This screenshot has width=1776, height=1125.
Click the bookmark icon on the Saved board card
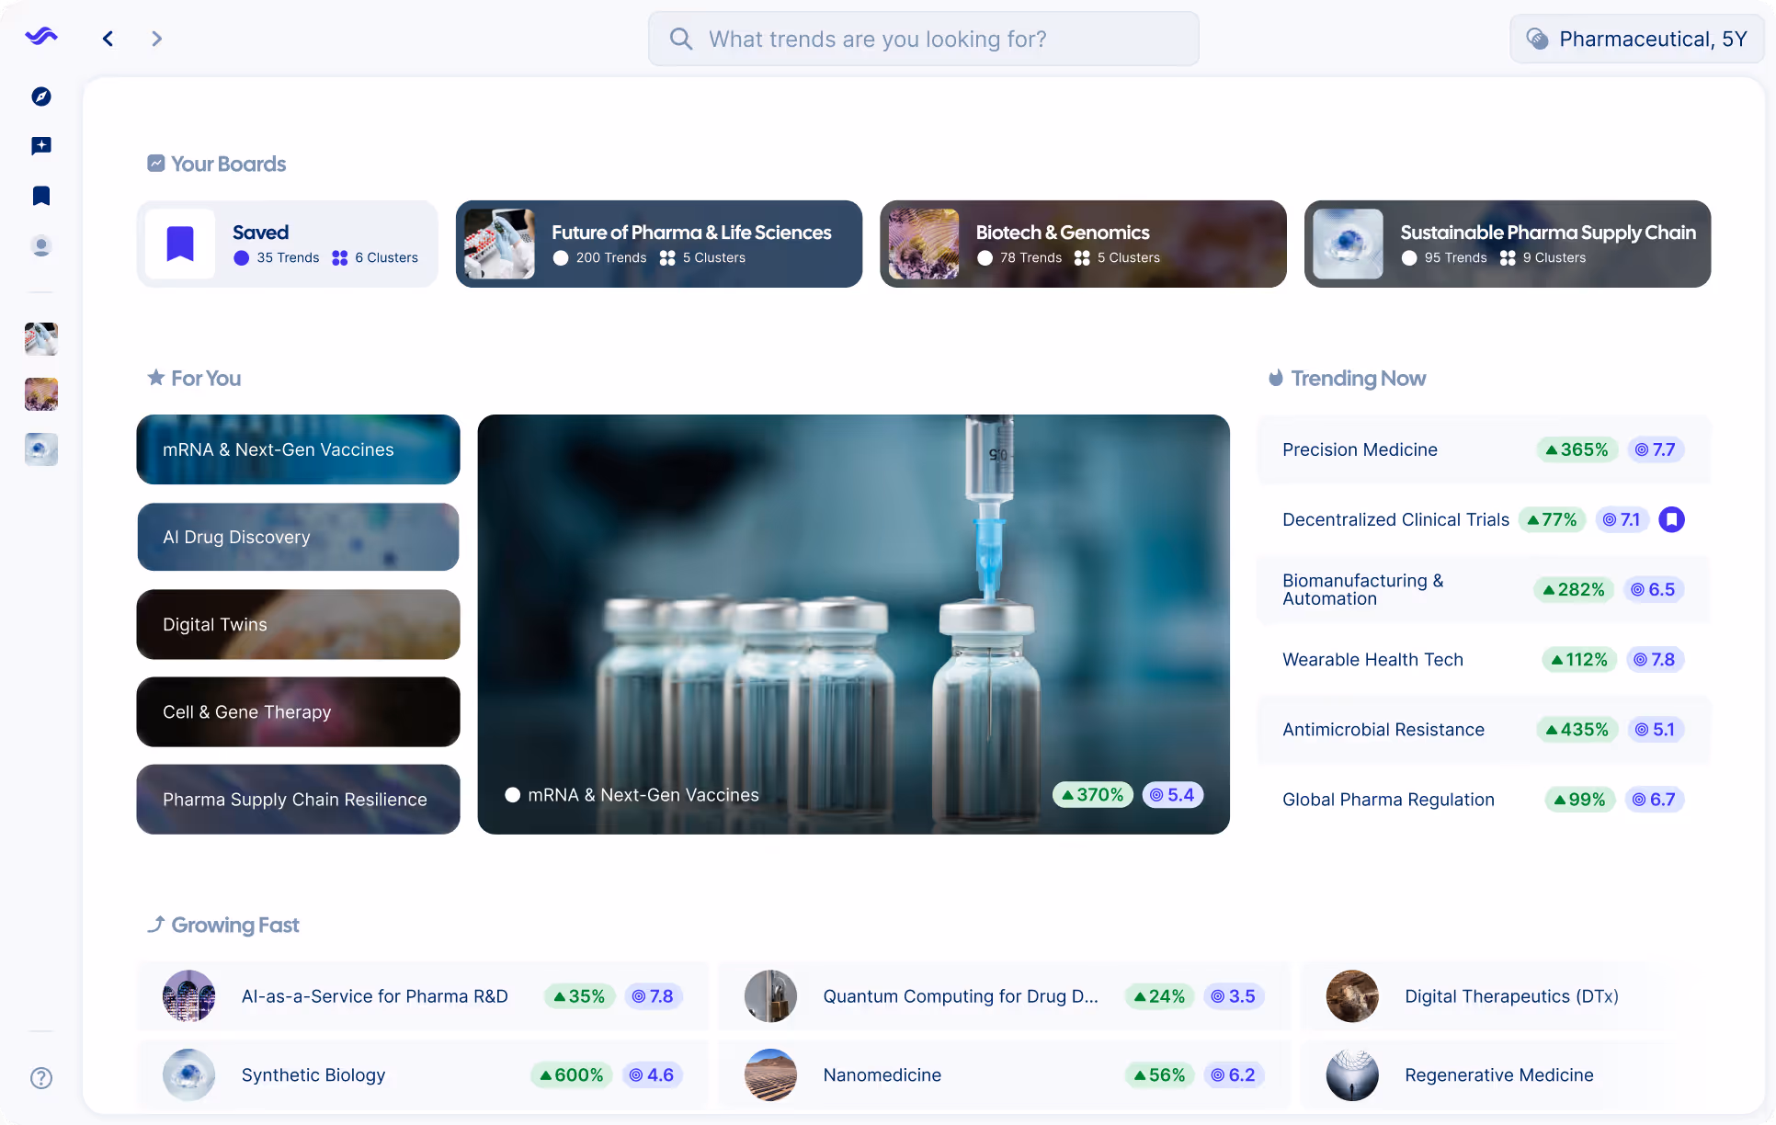[x=180, y=243]
